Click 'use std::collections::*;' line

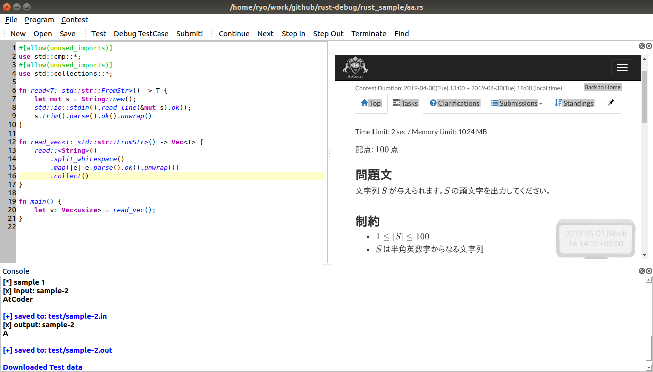coord(65,74)
